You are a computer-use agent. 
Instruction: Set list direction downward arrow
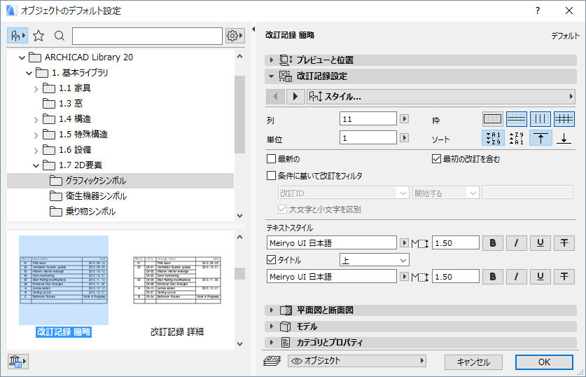pyautogui.click(x=564, y=138)
